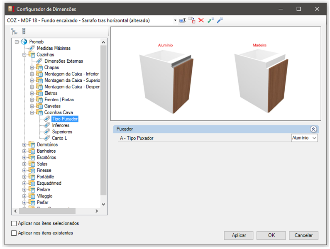Click the Cancelar button
330x249 pixels.
(303, 235)
